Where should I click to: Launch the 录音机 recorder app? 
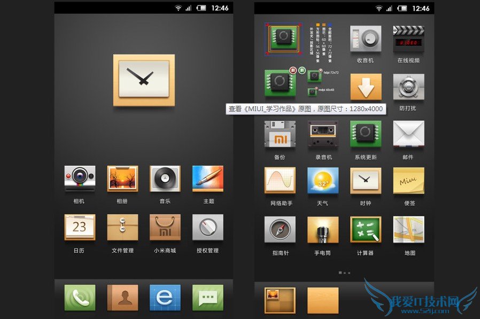point(323,134)
